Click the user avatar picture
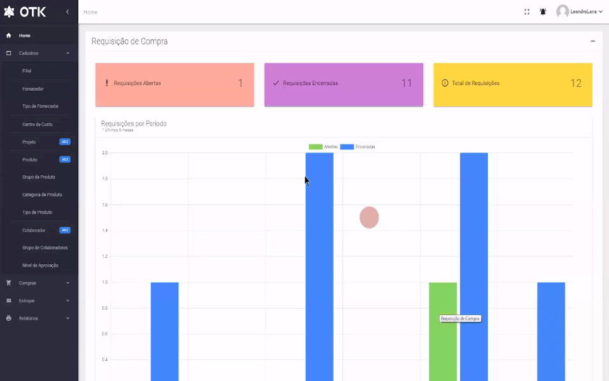The width and height of the screenshot is (609, 381). (563, 11)
